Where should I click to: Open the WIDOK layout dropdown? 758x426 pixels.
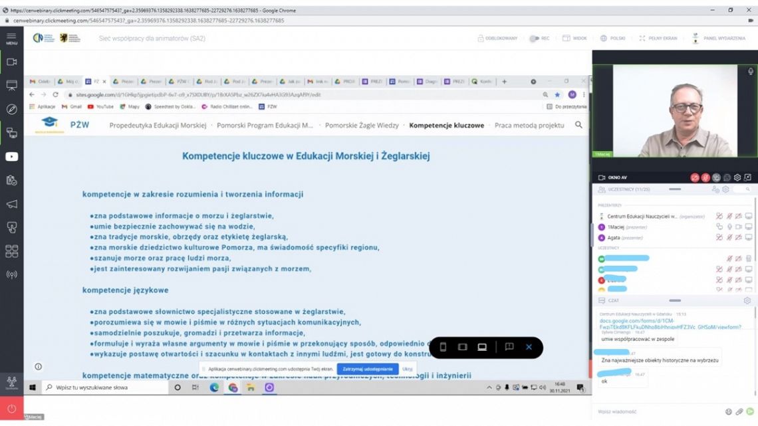[575, 39]
